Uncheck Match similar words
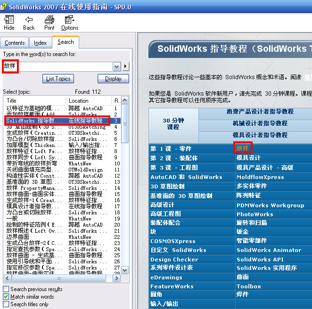Image resolution: width=312 pixels, height=309 pixels. point(6,296)
